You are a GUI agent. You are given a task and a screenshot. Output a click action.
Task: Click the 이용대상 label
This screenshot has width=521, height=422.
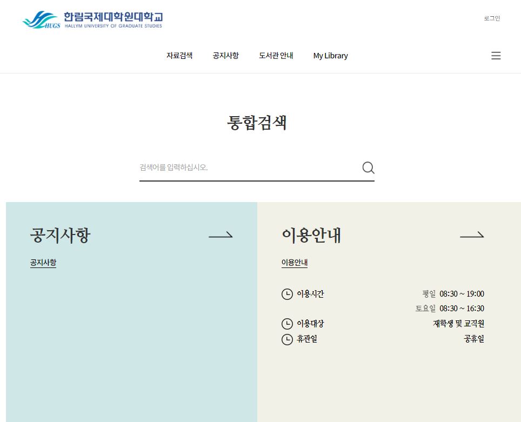click(310, 323)
